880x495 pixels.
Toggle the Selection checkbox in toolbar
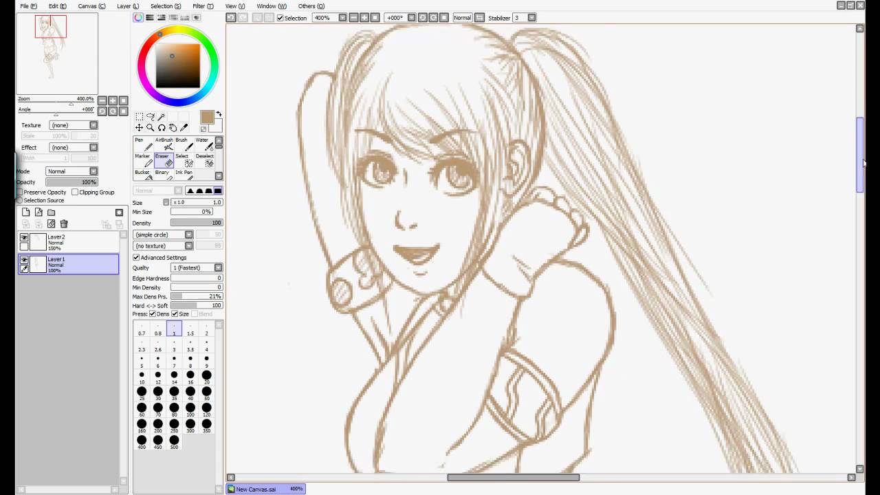tap(280, 18)
